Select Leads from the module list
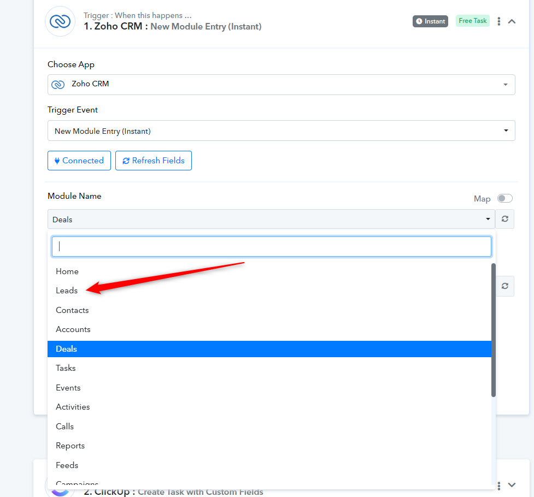 click(269, 291)
